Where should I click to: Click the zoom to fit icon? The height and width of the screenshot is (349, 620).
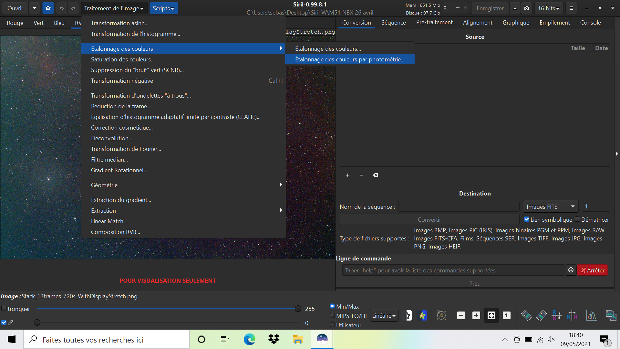coord(491,315)
